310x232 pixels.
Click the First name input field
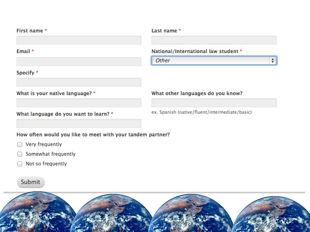[79, 40]
